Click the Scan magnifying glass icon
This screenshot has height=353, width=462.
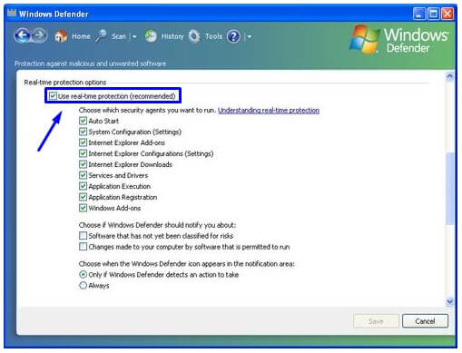tap(101, 36)
